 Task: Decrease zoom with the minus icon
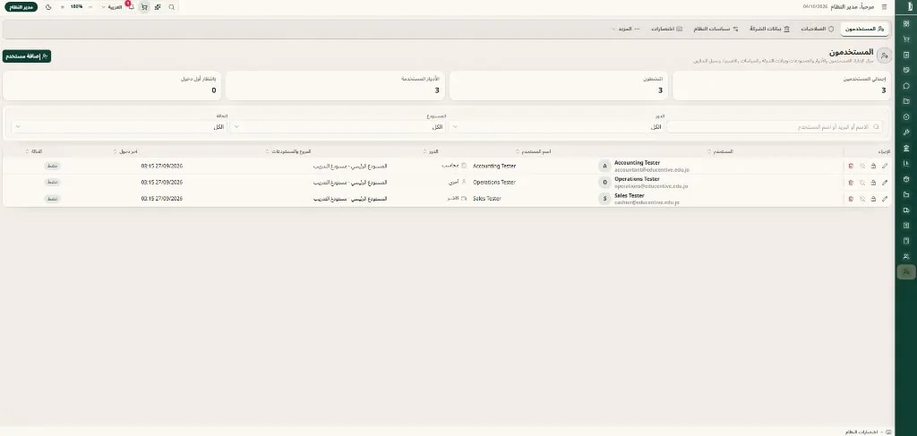click(x=90, y=7)
